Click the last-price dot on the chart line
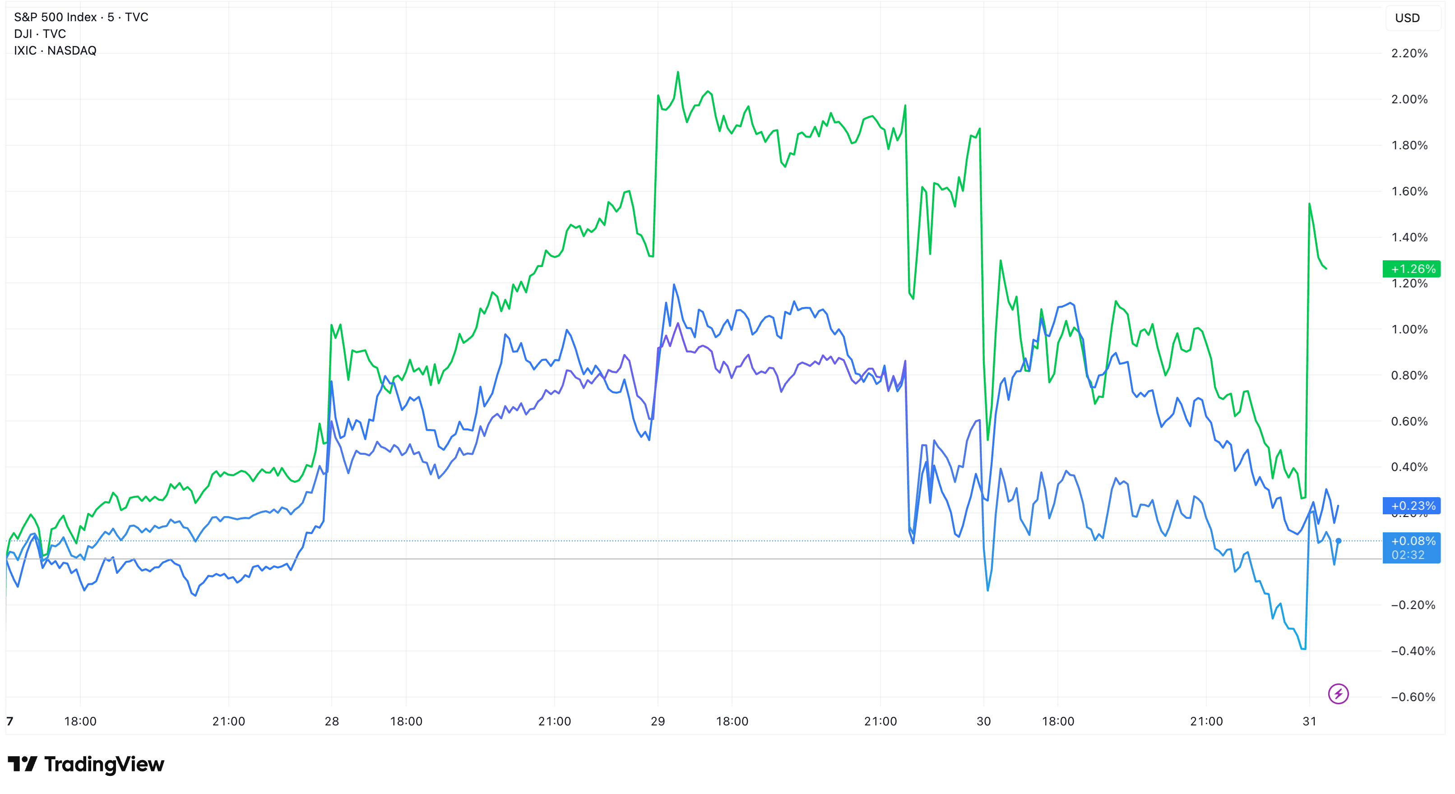This screenshot has height=794, width=1455. (x=1338, y=541)
